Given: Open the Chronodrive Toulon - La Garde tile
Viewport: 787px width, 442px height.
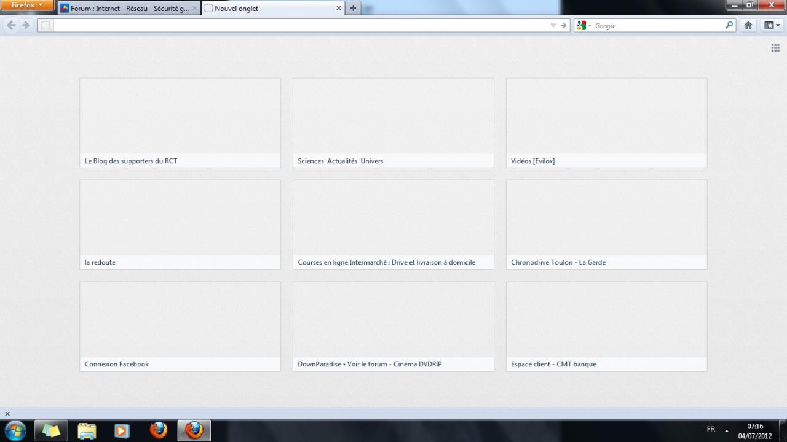Looking at the screenshot, I should (606, 225).
